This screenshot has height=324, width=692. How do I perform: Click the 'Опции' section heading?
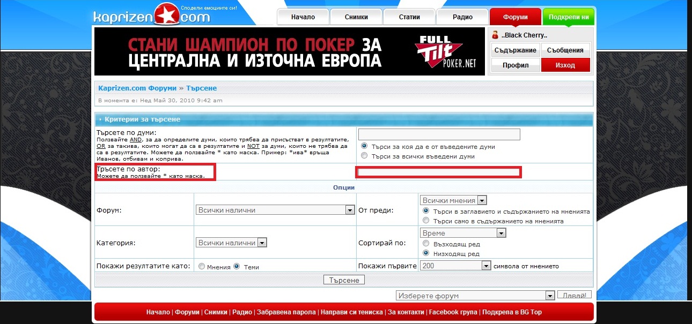pyautogui.click(x=344, y=187)
